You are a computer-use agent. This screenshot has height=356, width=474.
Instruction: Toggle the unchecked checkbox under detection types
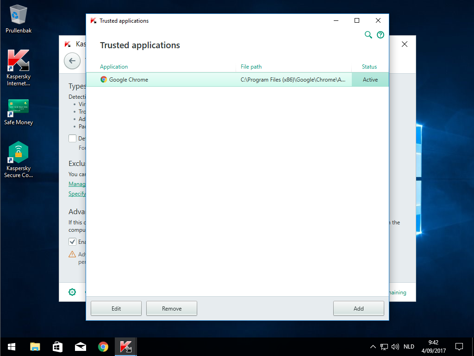pyautogui.click(x=72, y=138)
